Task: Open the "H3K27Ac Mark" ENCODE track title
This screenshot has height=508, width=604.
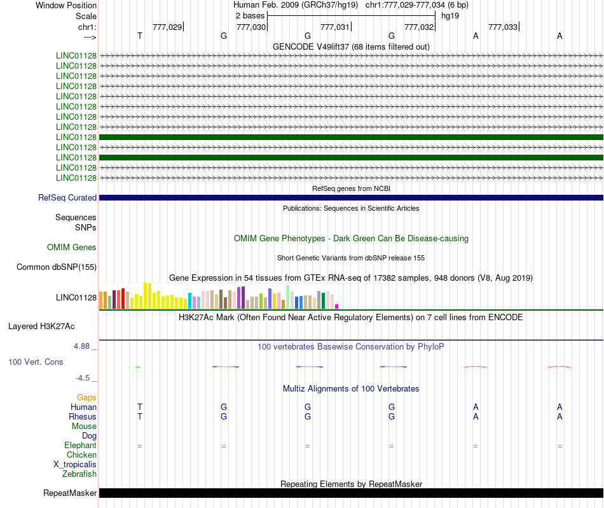Action: point(351,318)
